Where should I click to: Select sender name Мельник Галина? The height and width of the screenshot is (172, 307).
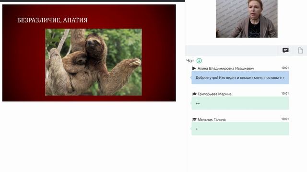click(212, 119)
